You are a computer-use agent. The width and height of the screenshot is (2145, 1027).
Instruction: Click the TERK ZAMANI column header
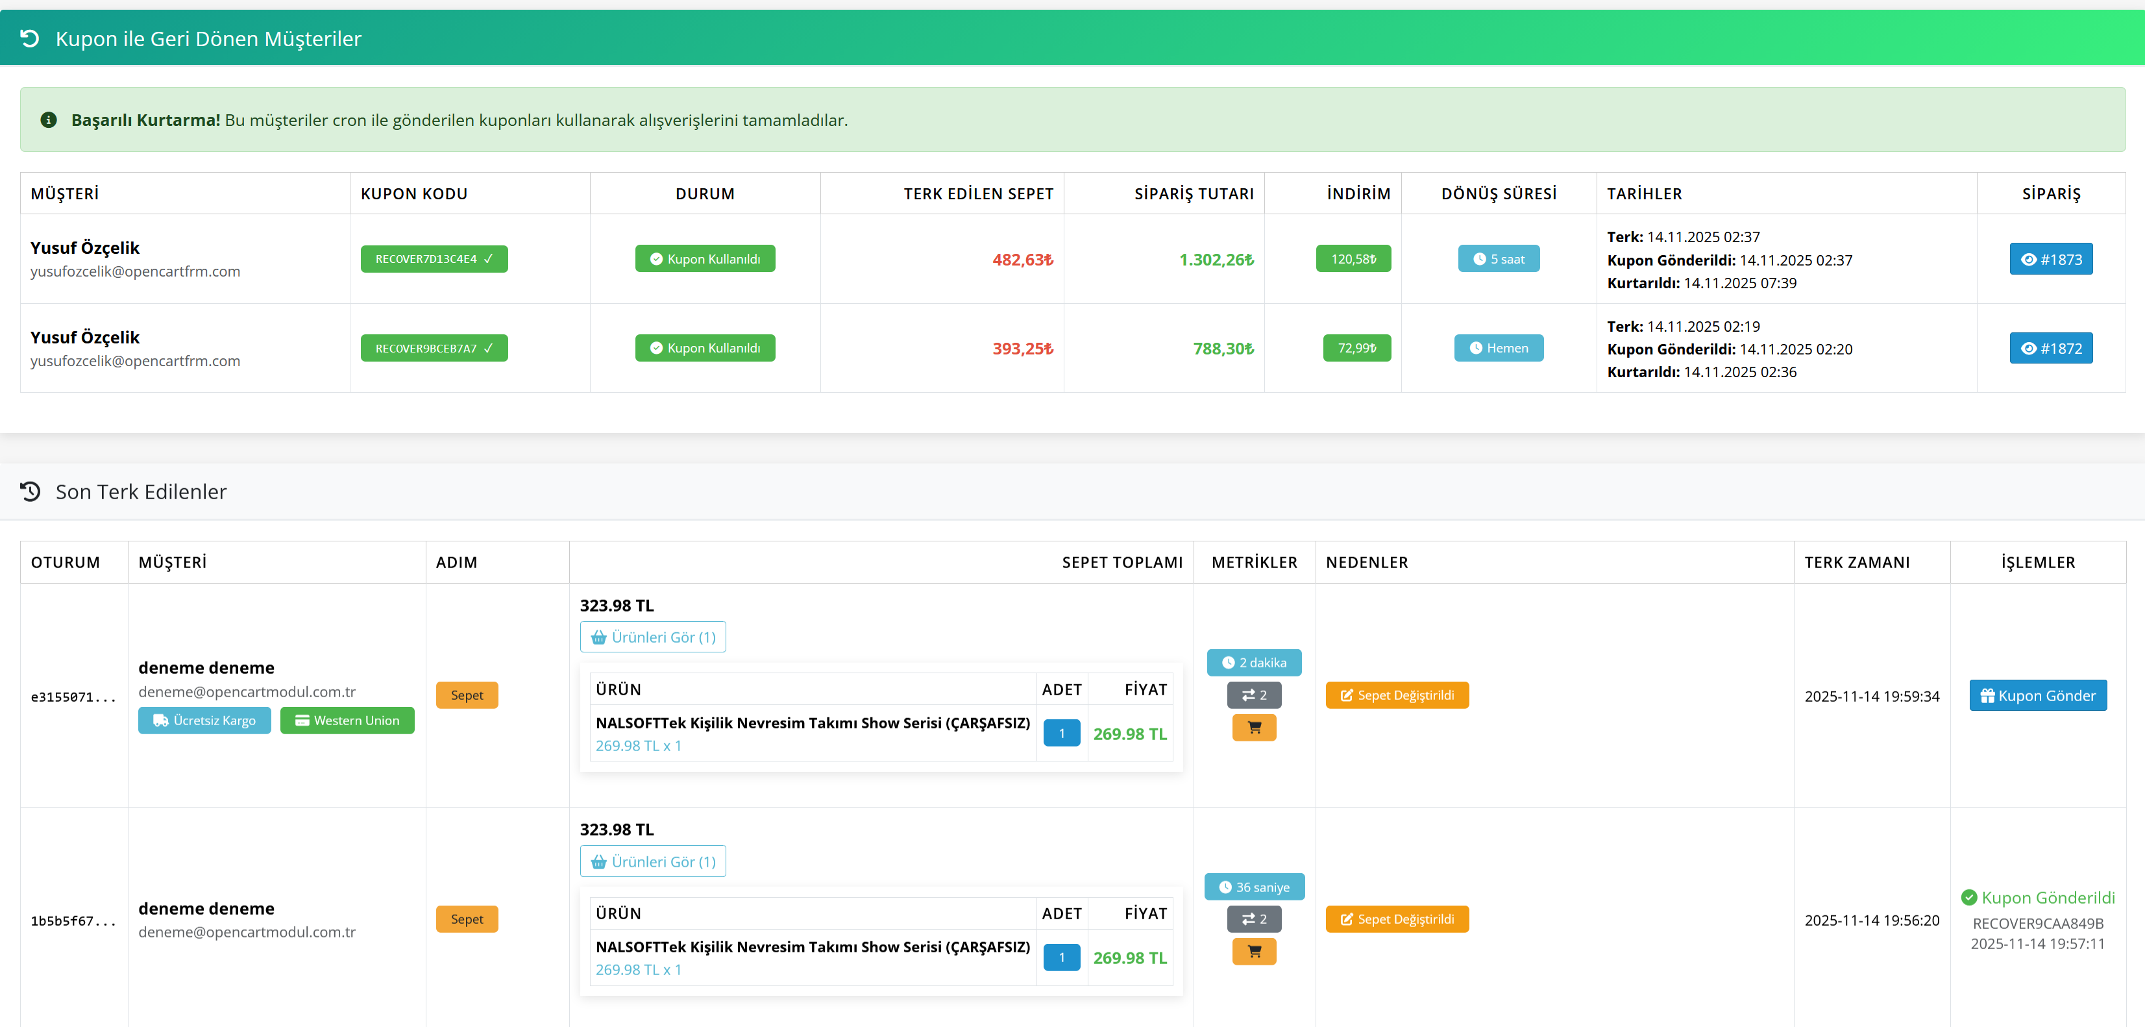coord(1856,562)
